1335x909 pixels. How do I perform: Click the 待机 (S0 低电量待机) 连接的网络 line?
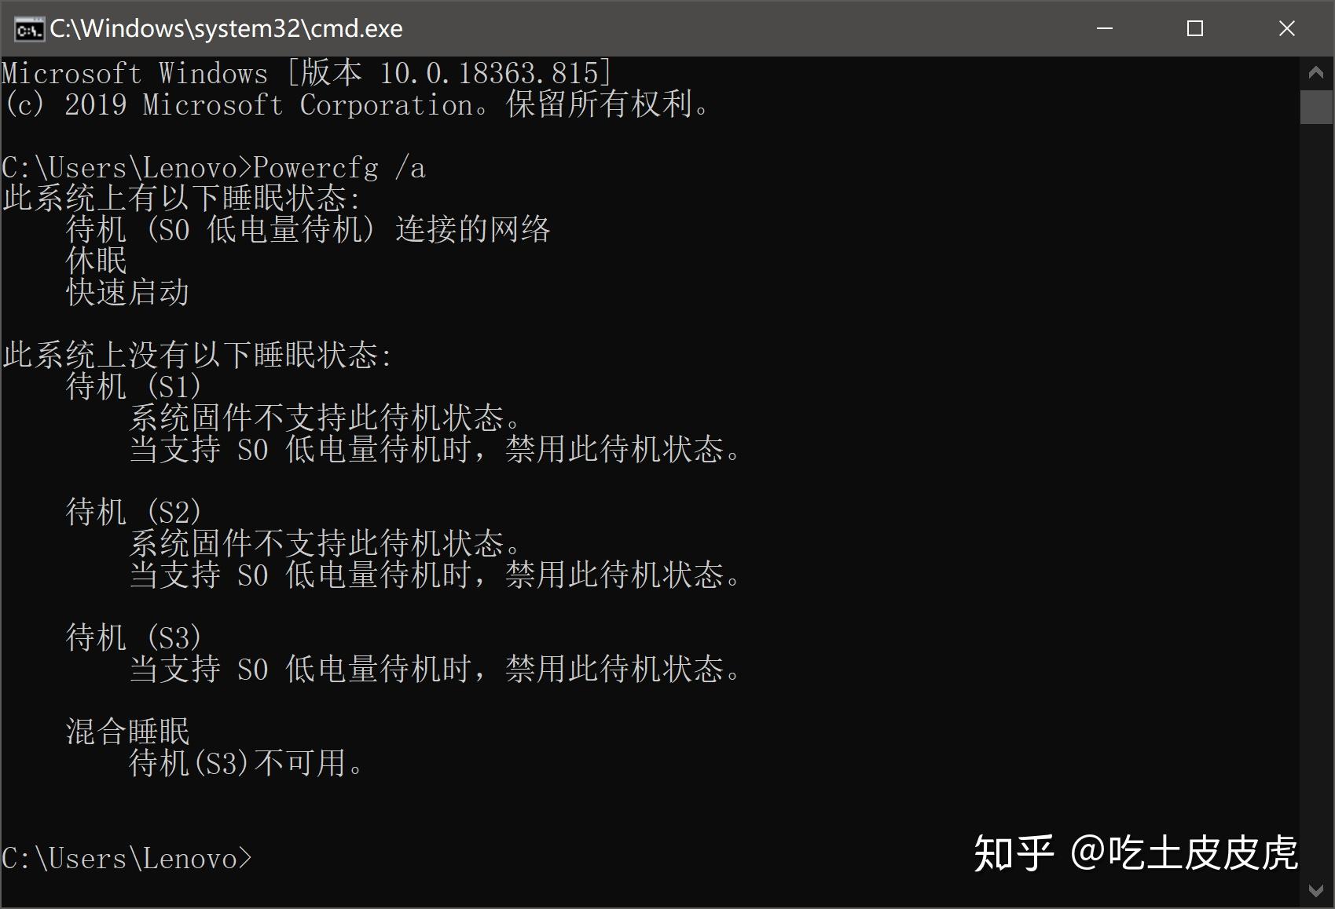308,230
